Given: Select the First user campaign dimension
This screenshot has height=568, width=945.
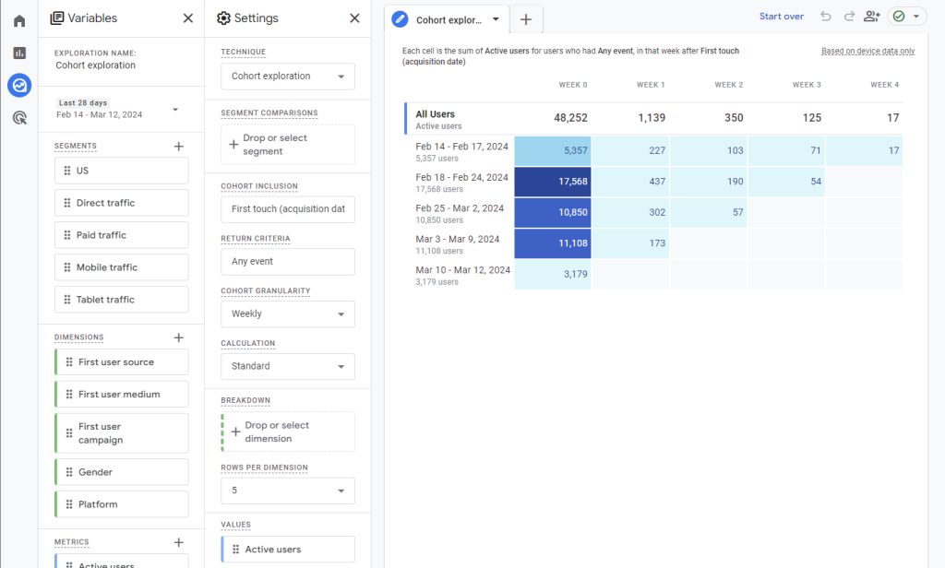Looking at the screenshot, I should coord(121,433).
